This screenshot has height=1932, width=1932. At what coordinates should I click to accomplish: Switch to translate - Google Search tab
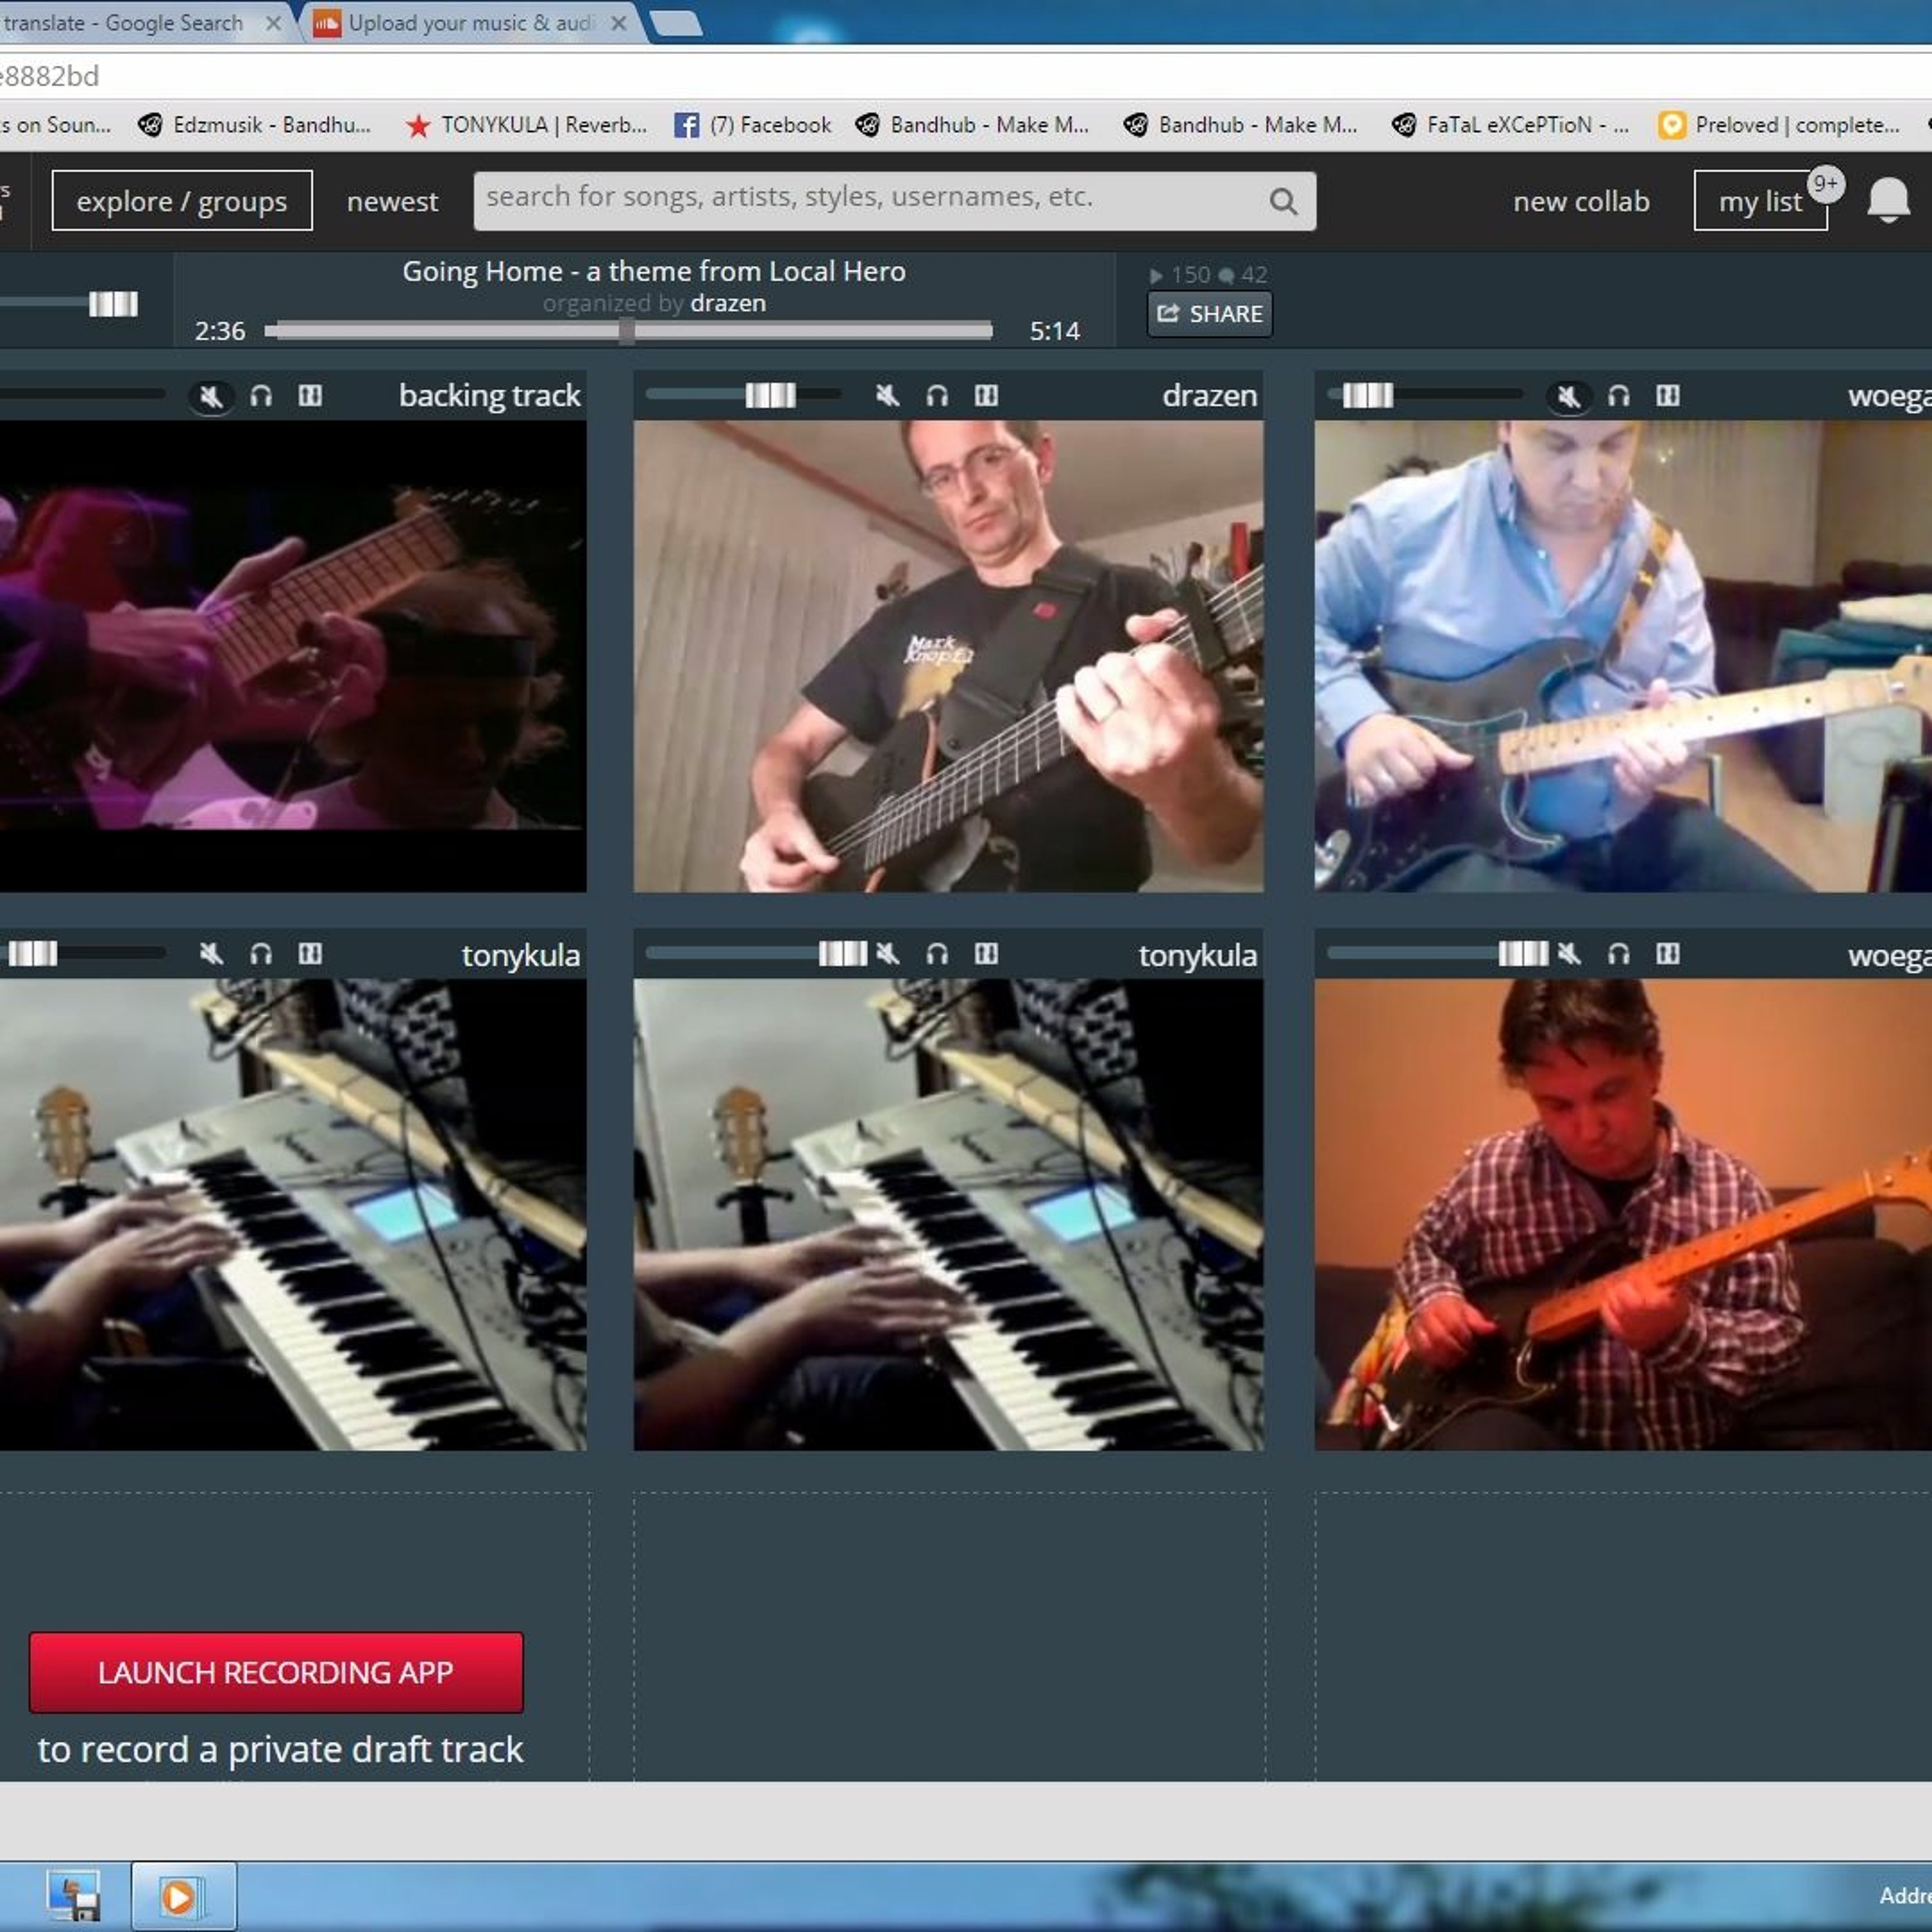(x=125, y=23)
